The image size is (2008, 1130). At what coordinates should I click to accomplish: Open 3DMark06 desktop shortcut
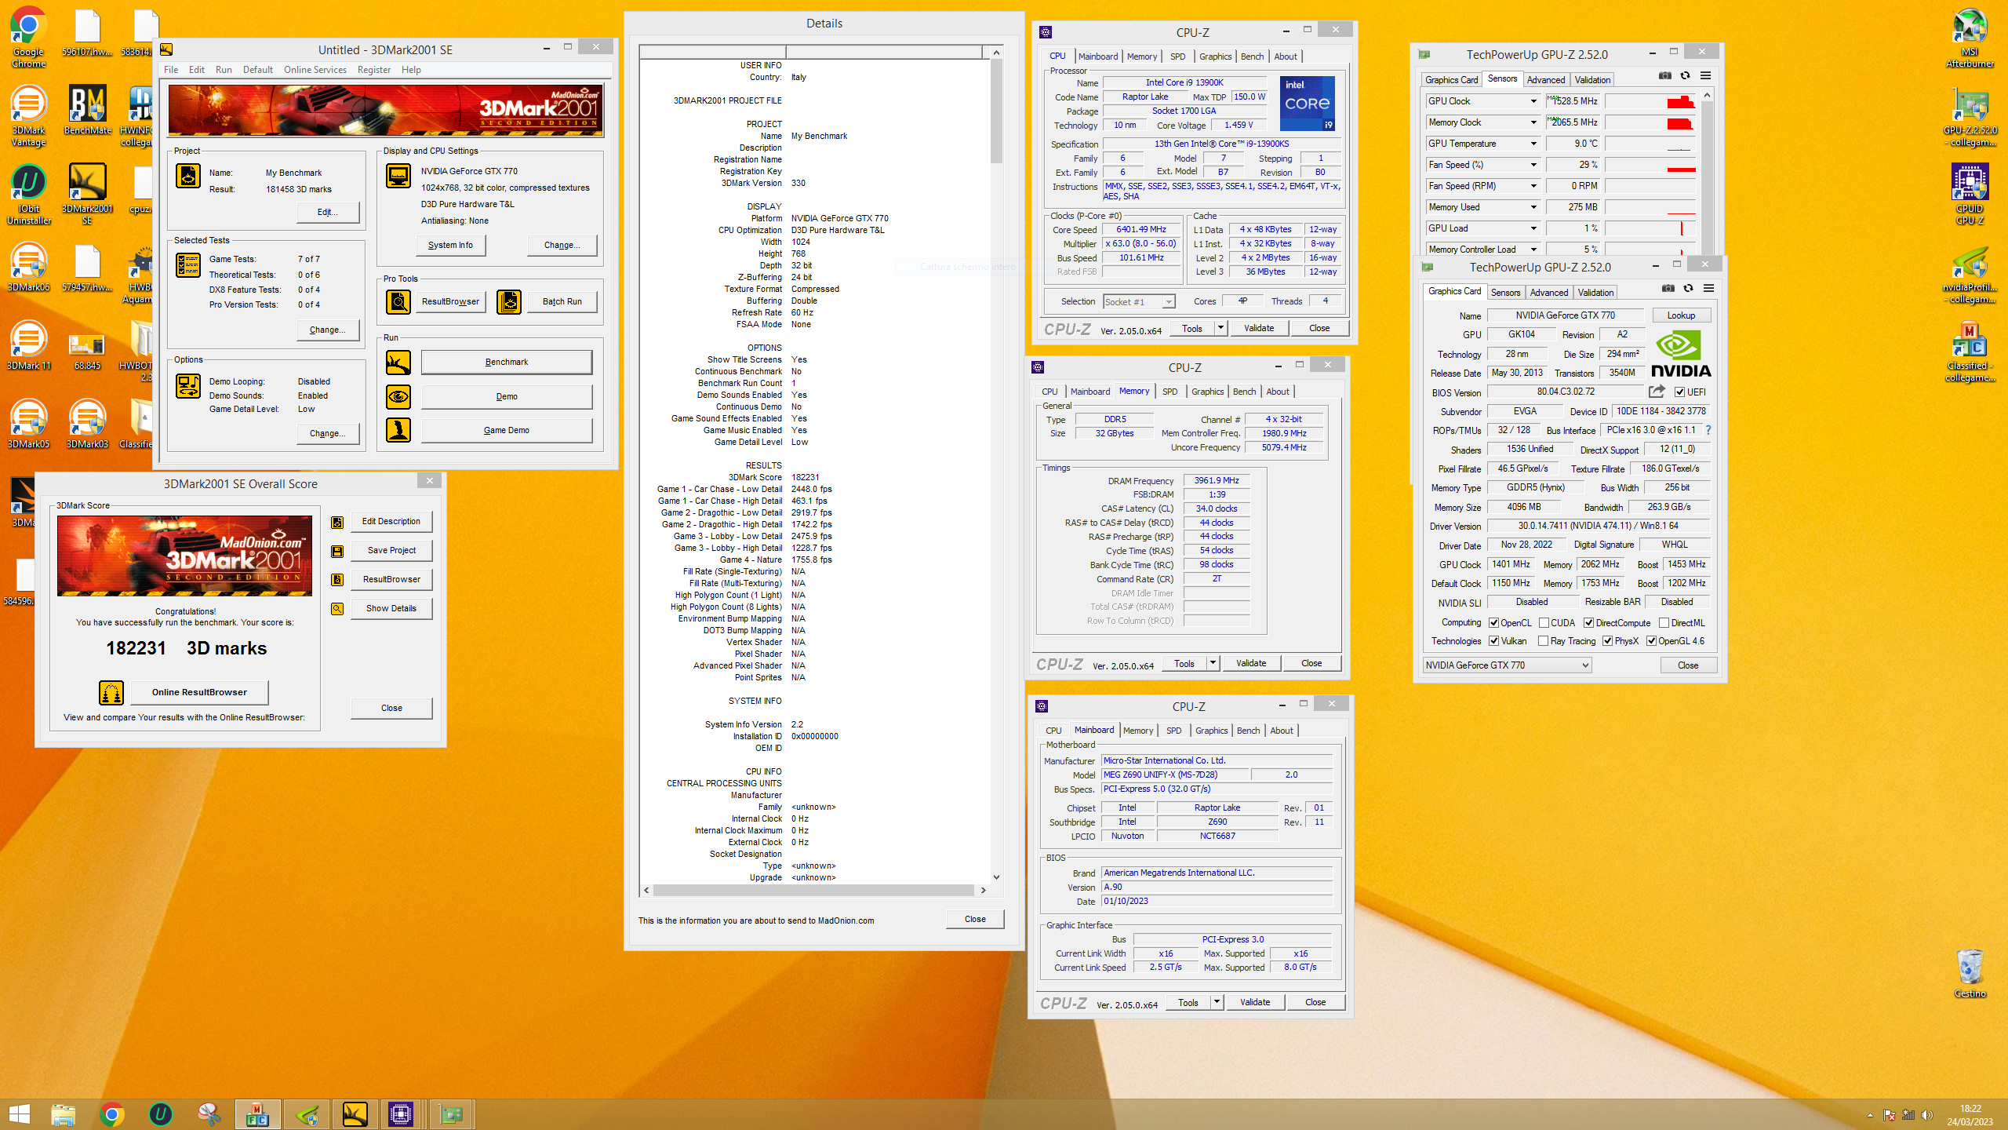click(28, 268)
